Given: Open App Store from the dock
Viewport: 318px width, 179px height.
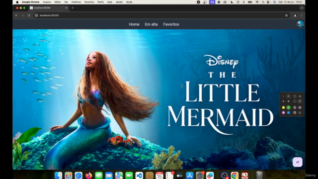Looking at the screenshot, I should [x=190, y=176].
